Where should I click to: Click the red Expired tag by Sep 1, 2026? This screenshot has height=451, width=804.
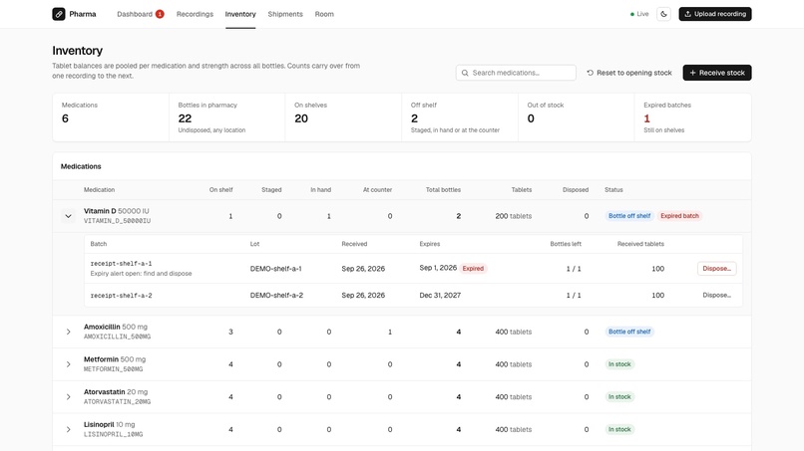pos(473,268)
